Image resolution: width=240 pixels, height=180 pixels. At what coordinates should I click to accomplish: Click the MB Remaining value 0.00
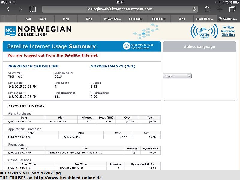(94, 97)
